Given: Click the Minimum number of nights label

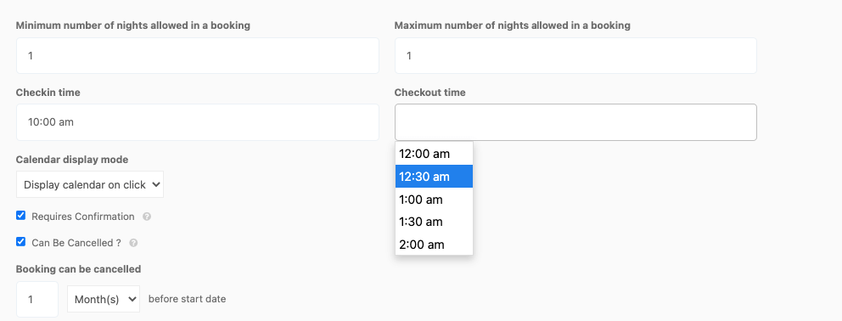Looking at the screenshot, I should pyautogui.click(x=133, y=25).
